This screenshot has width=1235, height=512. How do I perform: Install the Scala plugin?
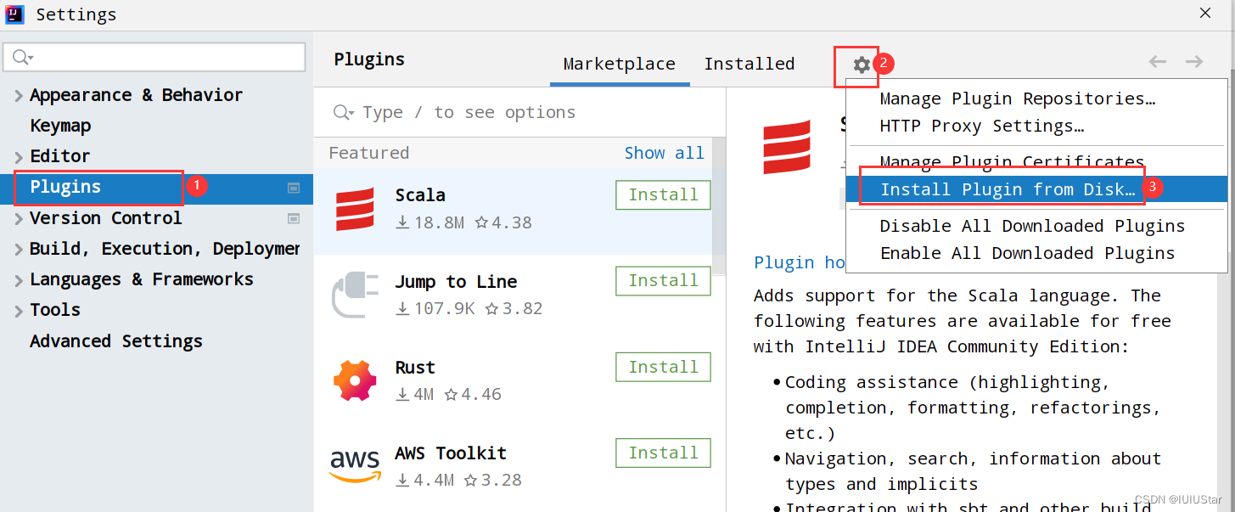(663, 194)
